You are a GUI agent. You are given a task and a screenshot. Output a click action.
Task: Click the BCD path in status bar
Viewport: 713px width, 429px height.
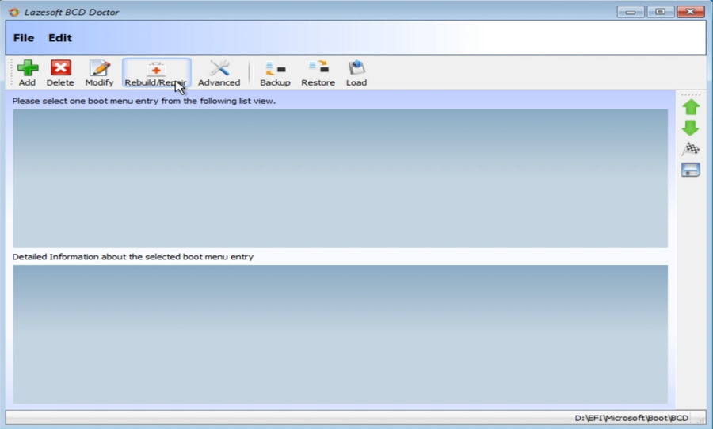point(631,418)
